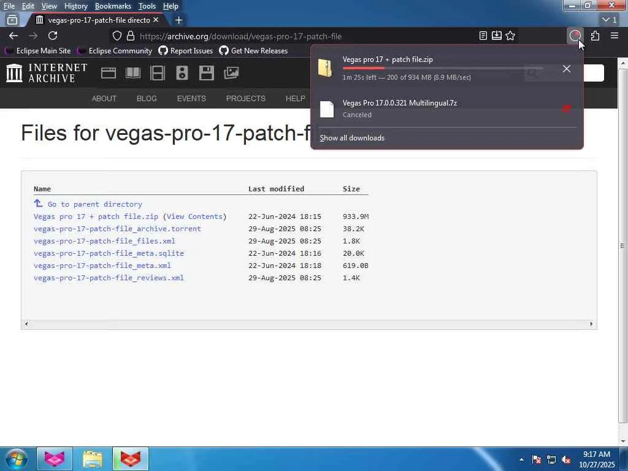Click BLOG in the archive navigation
This screenshot has width=628, height=471.
[147, 99]
